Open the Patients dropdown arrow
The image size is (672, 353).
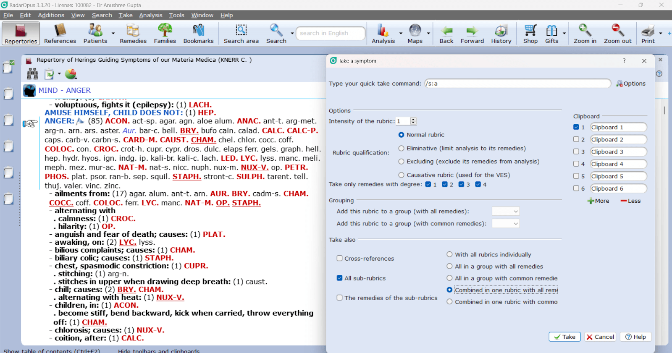pyautogui.click(x=113, y=33)
